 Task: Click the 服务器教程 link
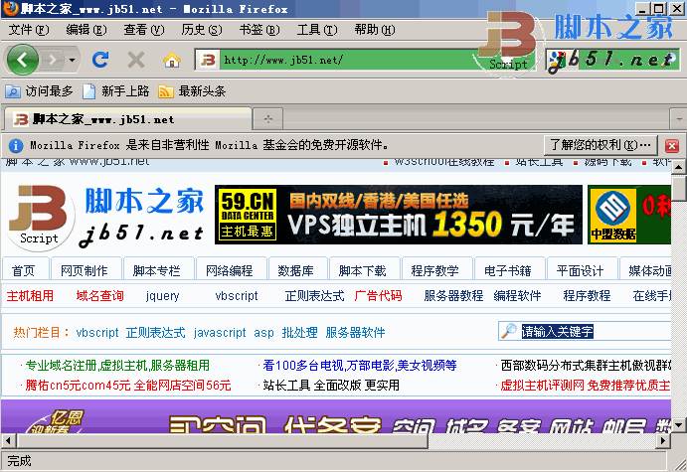coord(454,296)
